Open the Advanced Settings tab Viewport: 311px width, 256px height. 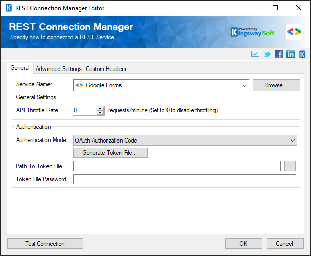click(x=59, y=69)
